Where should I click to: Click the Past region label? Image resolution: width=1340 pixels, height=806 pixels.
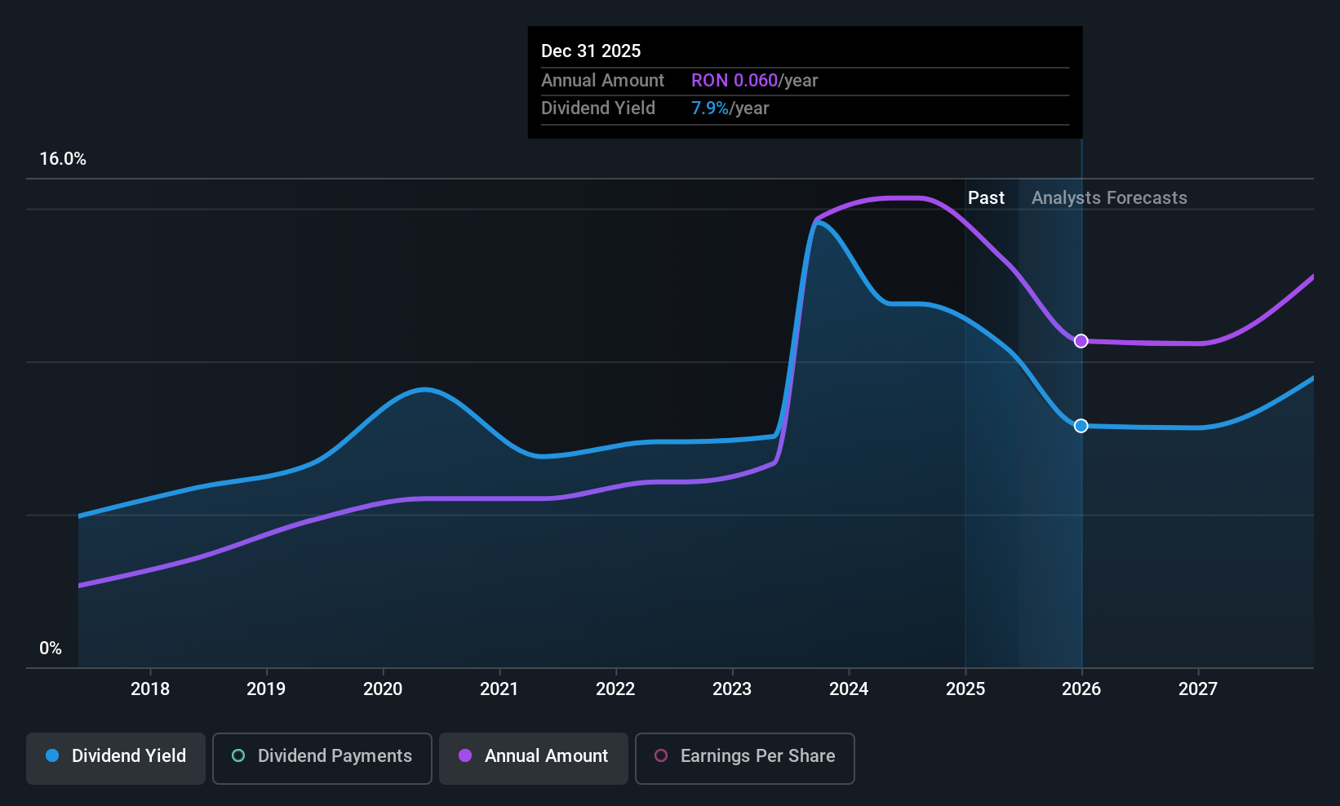tap(986, 198)
